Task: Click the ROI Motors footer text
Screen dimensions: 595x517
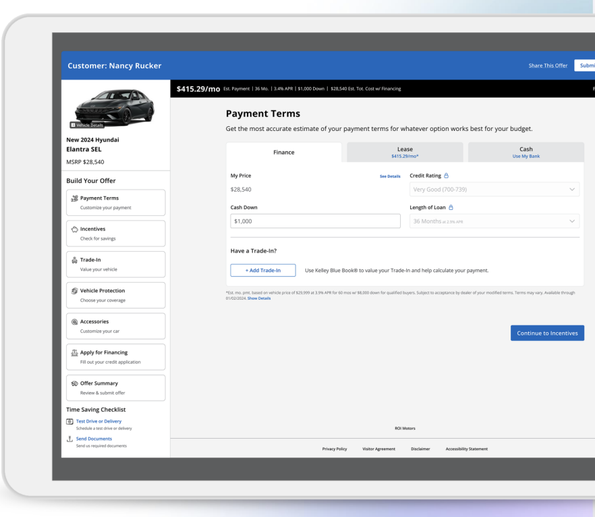Action: pyautogui.click(x=405, y=429)
